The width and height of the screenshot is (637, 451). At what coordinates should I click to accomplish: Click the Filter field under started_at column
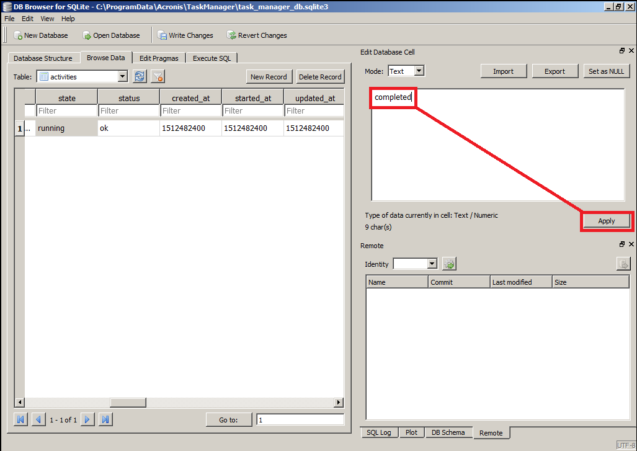point(253,110)
